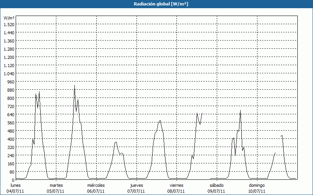Viewport: 313px width, 195px height.
Task: Click the W/m² axis unit label
Action: pyautogui.click(x=9, y=18)
